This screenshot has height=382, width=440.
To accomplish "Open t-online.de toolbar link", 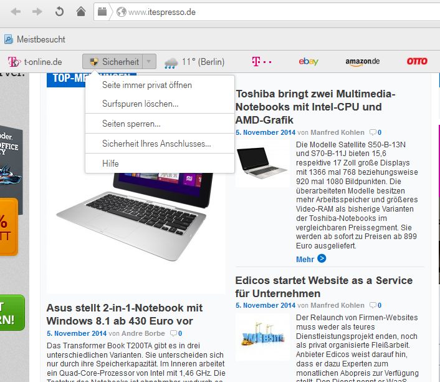I will click(x=35, y=62).
